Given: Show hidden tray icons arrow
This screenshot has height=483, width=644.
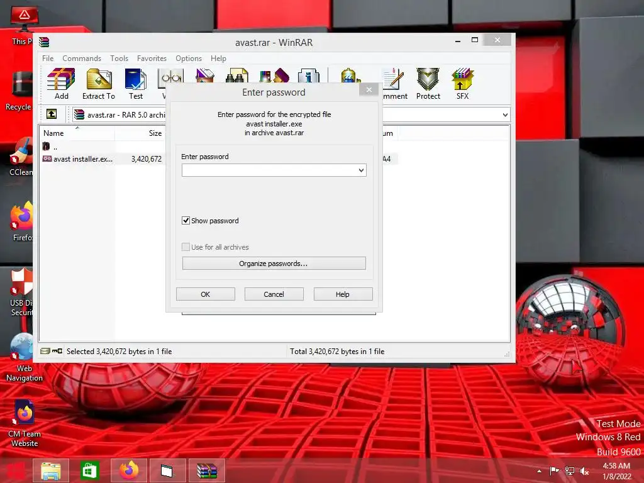Looking at the screenshot, I should 539,471.
